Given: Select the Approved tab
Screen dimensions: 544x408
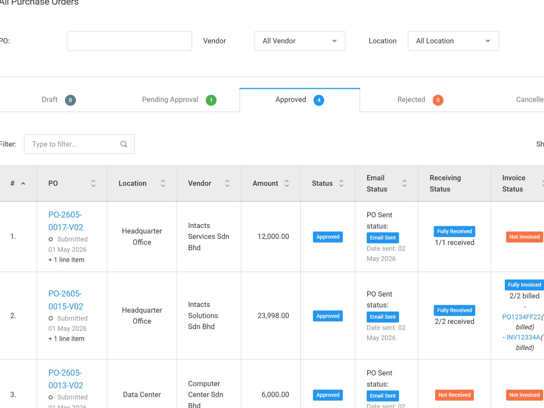Looking at the screenshot, I should pos(300,100).
